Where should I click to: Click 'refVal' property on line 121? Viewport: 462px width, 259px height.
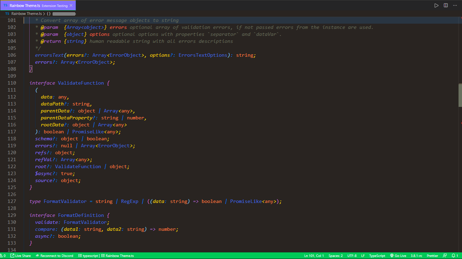(x=44, y=159)
